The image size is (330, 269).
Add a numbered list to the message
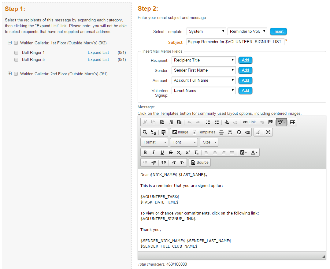click(208, 122)
